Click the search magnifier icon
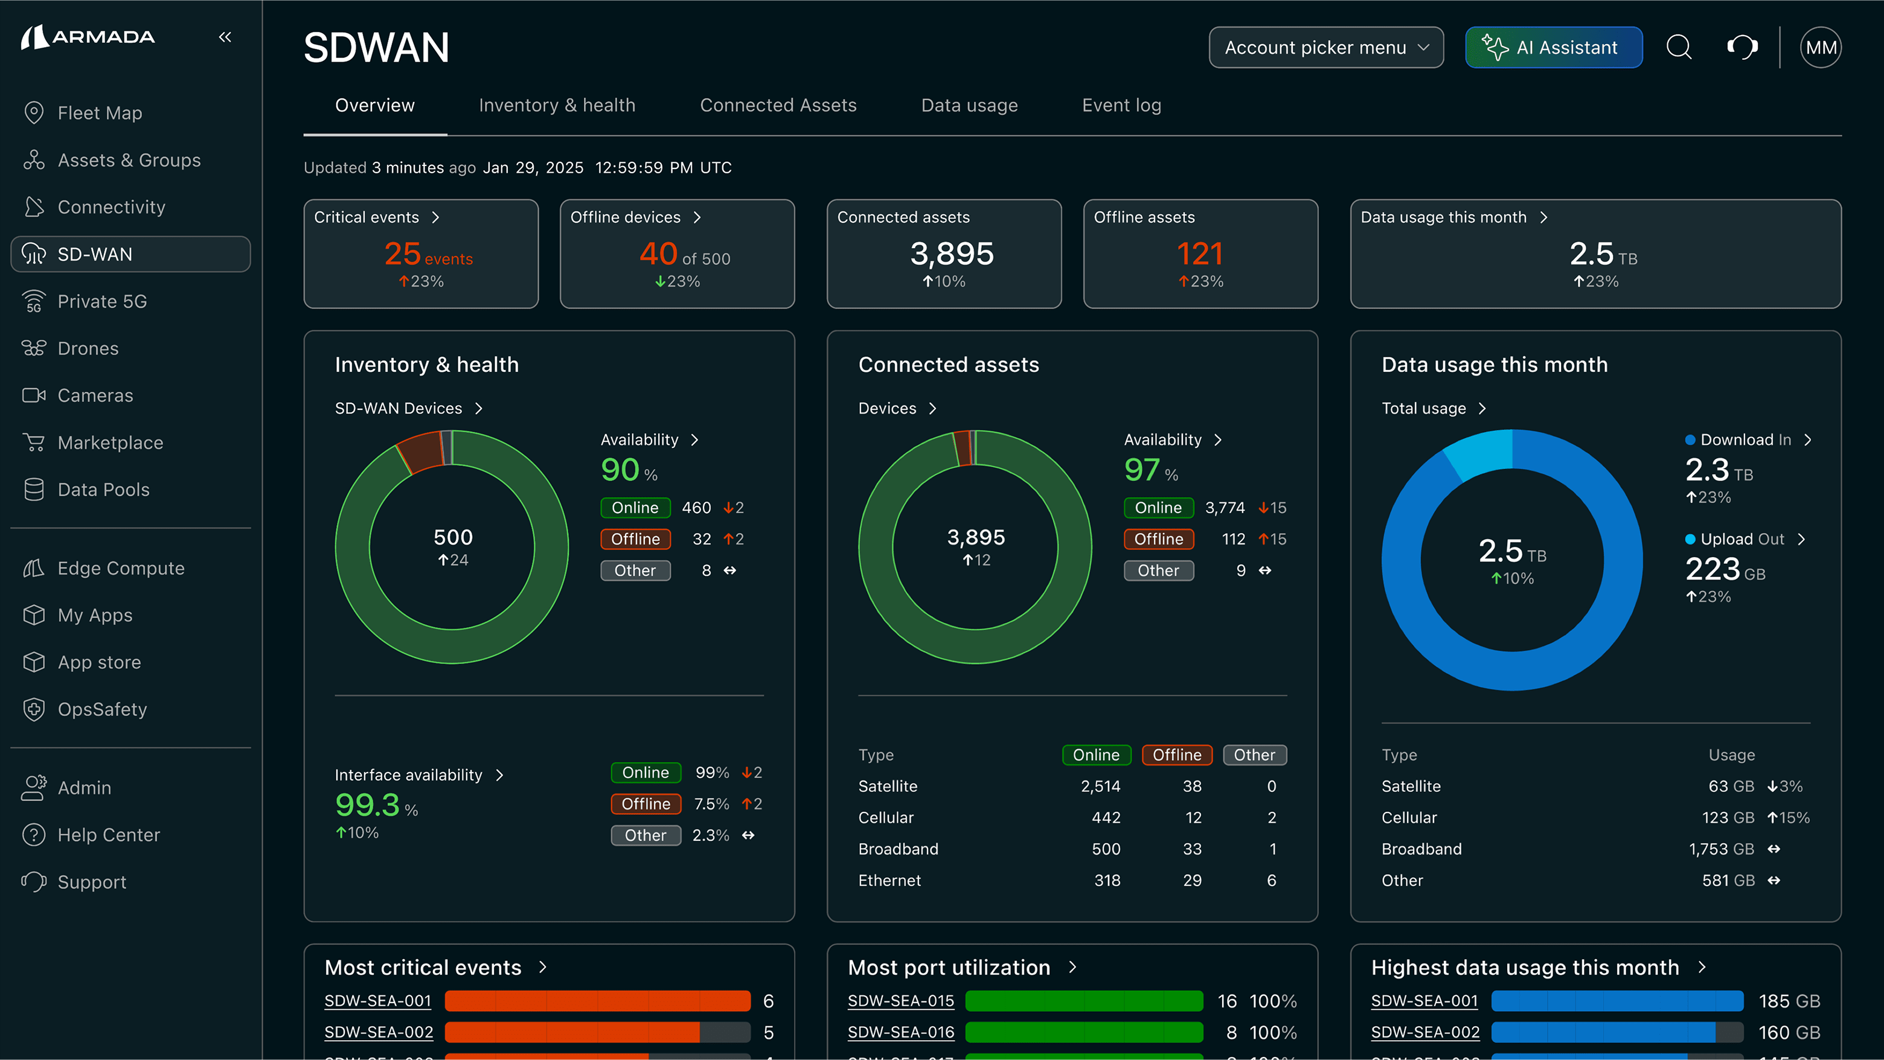The height and width of the screenshot is (1060, 1884). pos(1679,48)
